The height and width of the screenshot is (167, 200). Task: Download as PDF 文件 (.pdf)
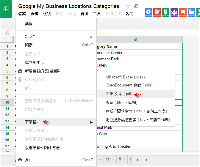coord(136,94)
